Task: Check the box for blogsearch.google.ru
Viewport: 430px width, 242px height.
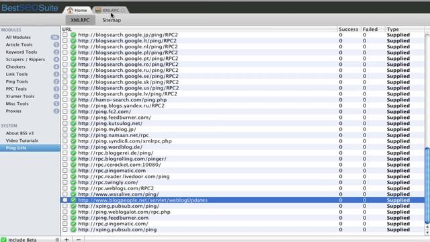Action: 65,70
